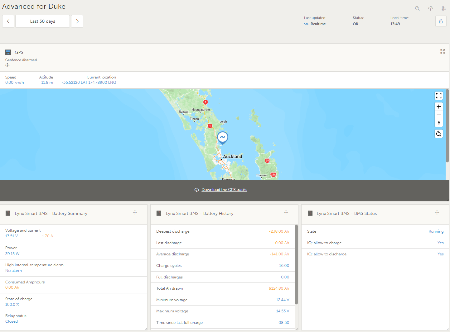Enter map fullscreen mode
450x332 pixels.
[439, 96]
